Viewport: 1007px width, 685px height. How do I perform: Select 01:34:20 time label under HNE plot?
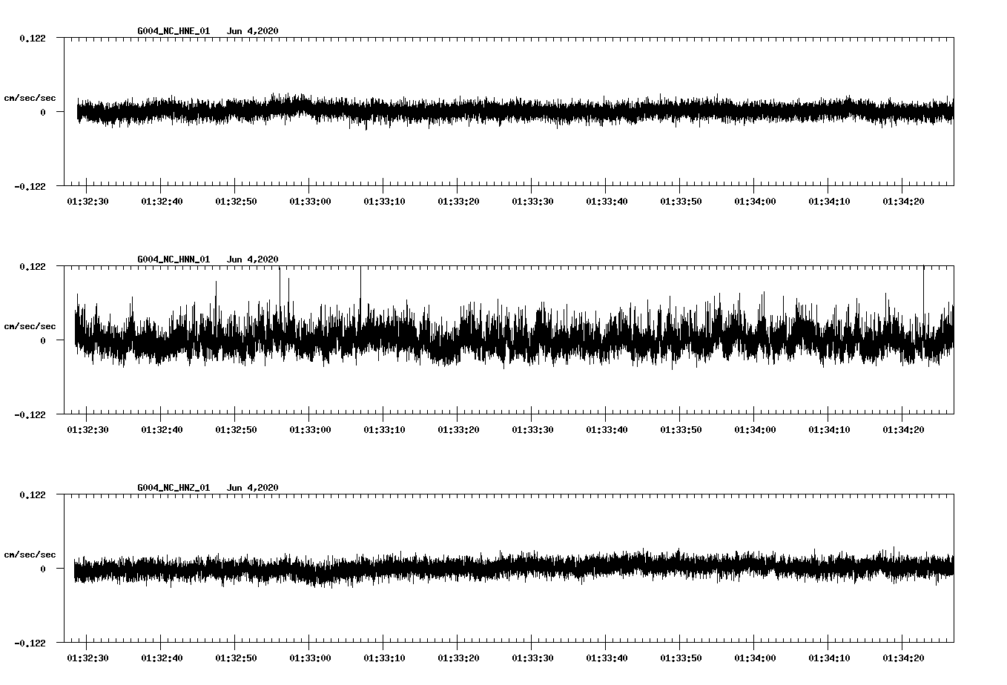click(x=903, y=202)
